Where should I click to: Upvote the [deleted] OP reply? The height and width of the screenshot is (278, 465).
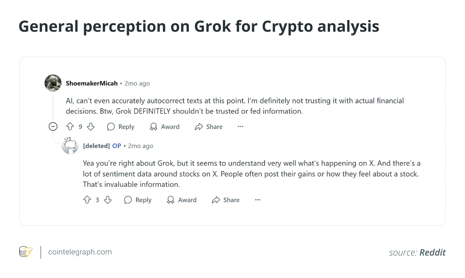(x=87, y=200)
